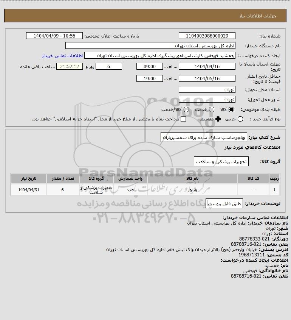Click the remaining days field showing 6
The height and width of the screenshot is (320, 291).
pos(109,67)
